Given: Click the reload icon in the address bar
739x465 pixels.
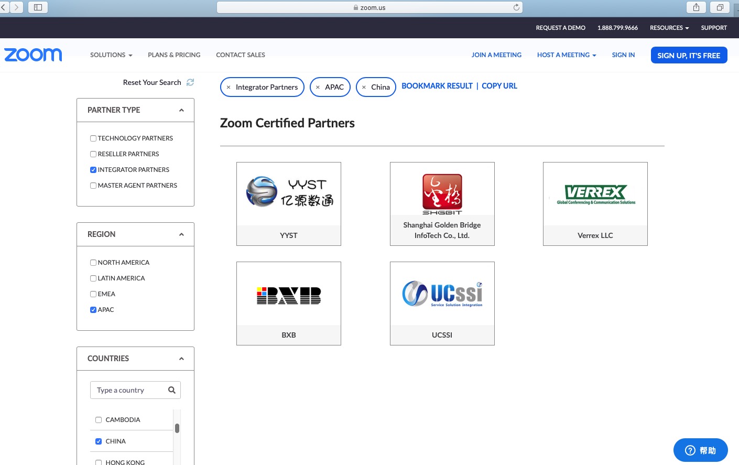Looking at the screenshot, I should 516,7.
